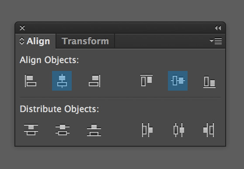Click the Vertical Align Bottom icon
This screenshot has height=169, width=244.
click(x=209, y=82)
